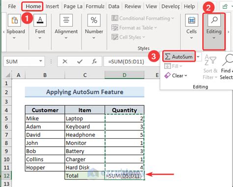
Task: Switch to the Insert tab
Action: [x=52, y=6]
